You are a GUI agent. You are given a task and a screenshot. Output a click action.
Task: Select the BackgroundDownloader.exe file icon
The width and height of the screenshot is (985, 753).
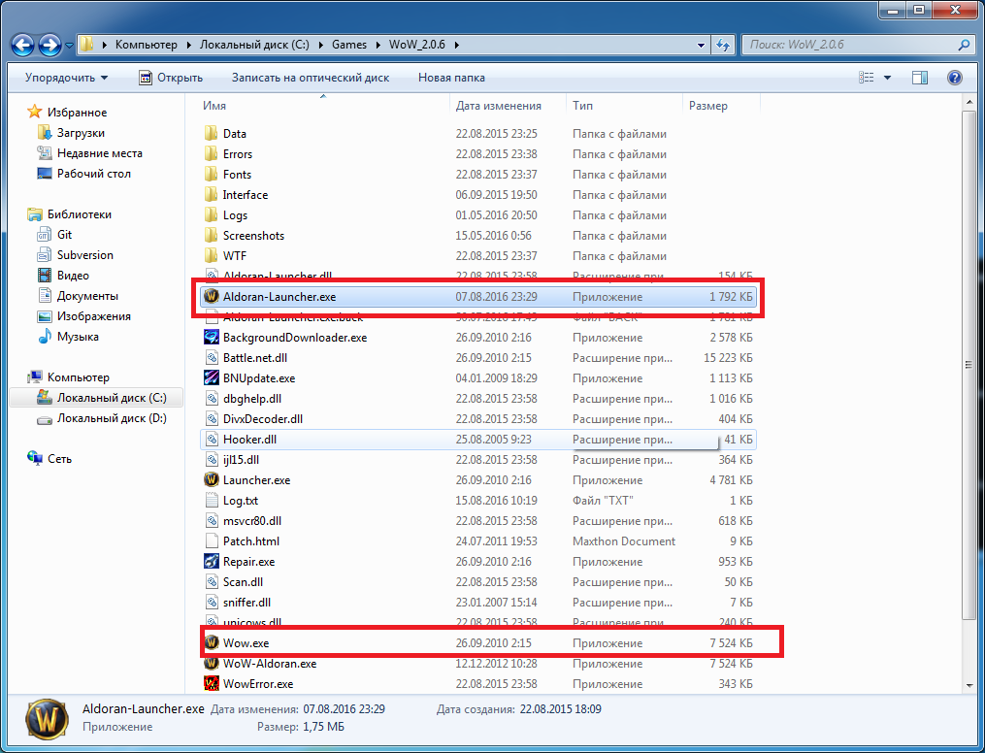point(212,338)
